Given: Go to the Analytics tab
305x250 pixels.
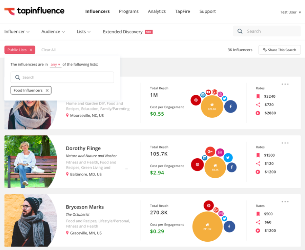Looking at the screenshot, I should click(x=156, y=11).
